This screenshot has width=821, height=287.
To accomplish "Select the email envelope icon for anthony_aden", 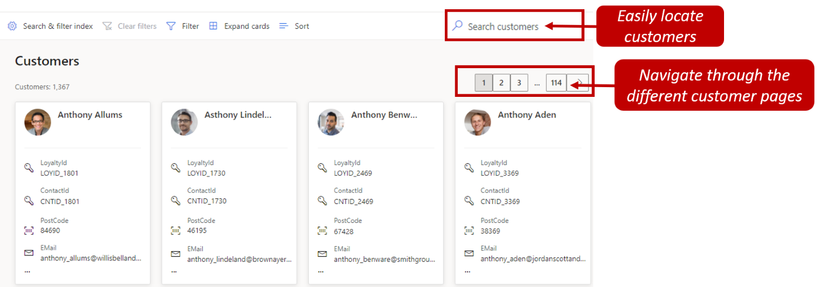I will click(469, 253).
